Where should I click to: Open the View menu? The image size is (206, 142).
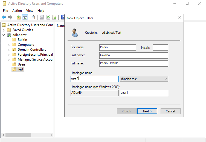coord(30,11)
